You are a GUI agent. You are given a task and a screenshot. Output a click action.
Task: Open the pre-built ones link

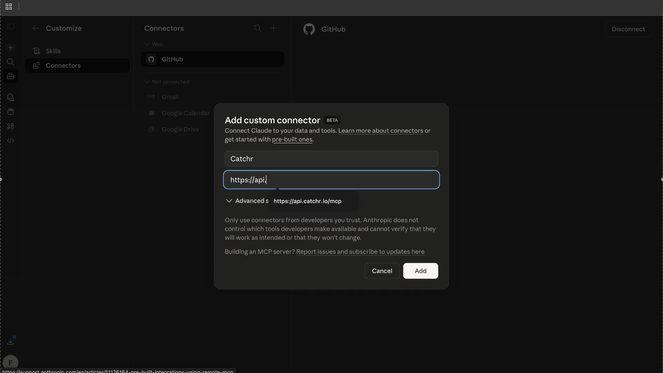[292, 140]
